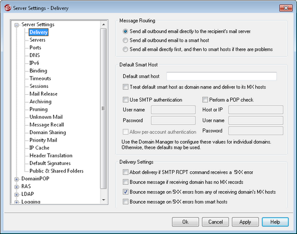
Task: Click the scrollbar up arrow in tree panel
Action: point(103,25)
